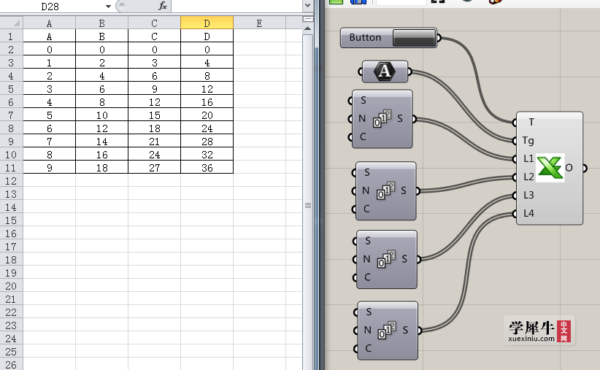
Task: Click N input on Series wired to L1
Action: [362, 119]
